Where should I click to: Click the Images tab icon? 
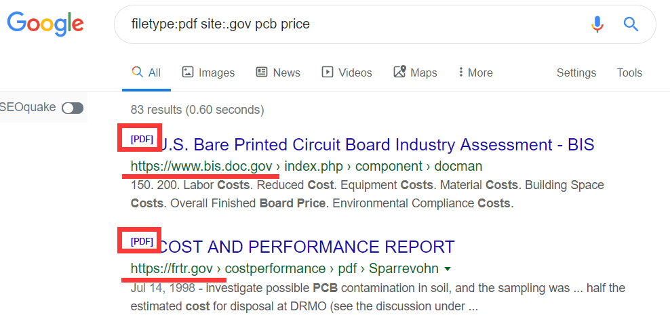[x=188, y=72]
